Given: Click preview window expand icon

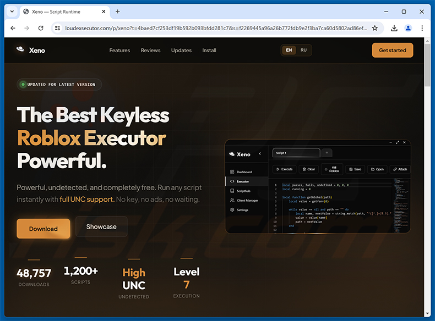Looking at the screenshot, I should point(398,142).
